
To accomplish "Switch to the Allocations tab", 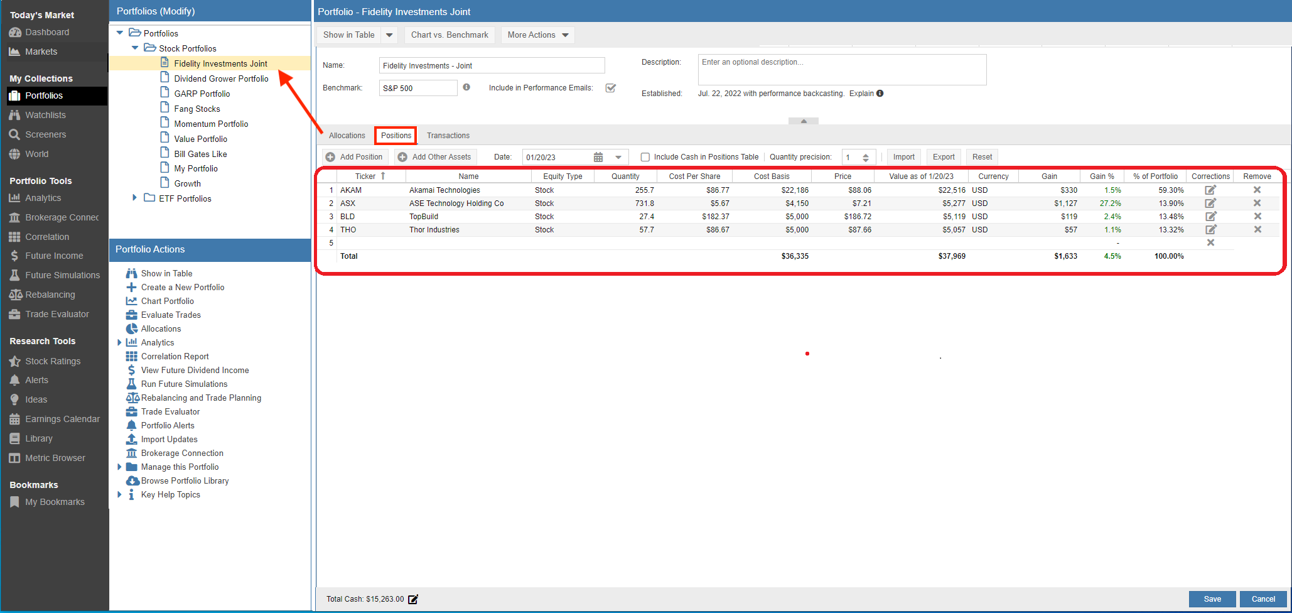I will 347,136.
